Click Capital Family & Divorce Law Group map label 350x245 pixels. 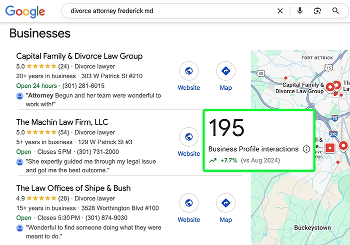coord(300,88)
